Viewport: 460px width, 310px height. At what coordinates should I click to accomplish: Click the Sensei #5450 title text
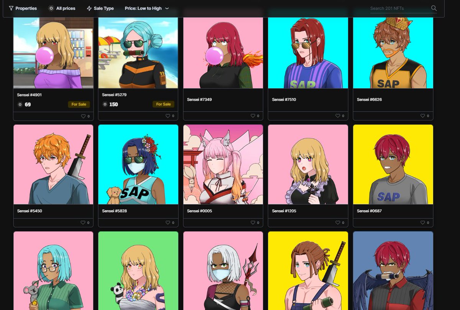tap(30, 211)
